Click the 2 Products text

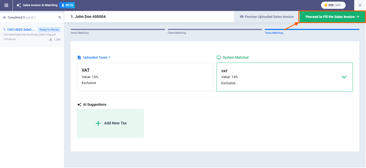tap(9, 39)
